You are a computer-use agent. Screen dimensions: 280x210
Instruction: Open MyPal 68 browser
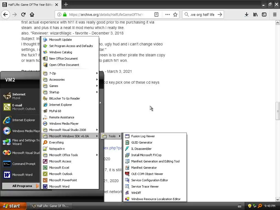[x=70, y=111]
